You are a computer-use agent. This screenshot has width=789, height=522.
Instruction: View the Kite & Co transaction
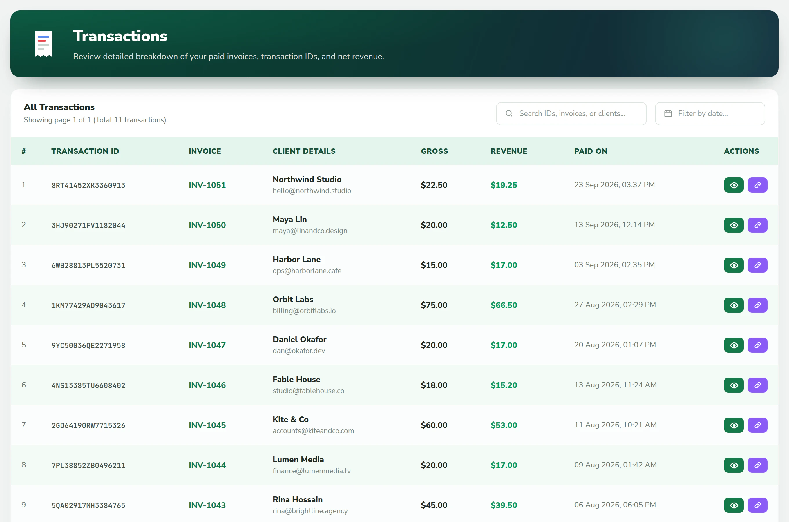[x=733, y=425]
